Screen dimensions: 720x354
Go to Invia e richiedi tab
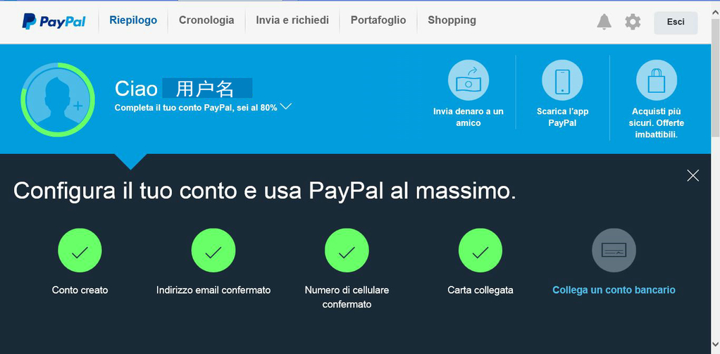292,20
